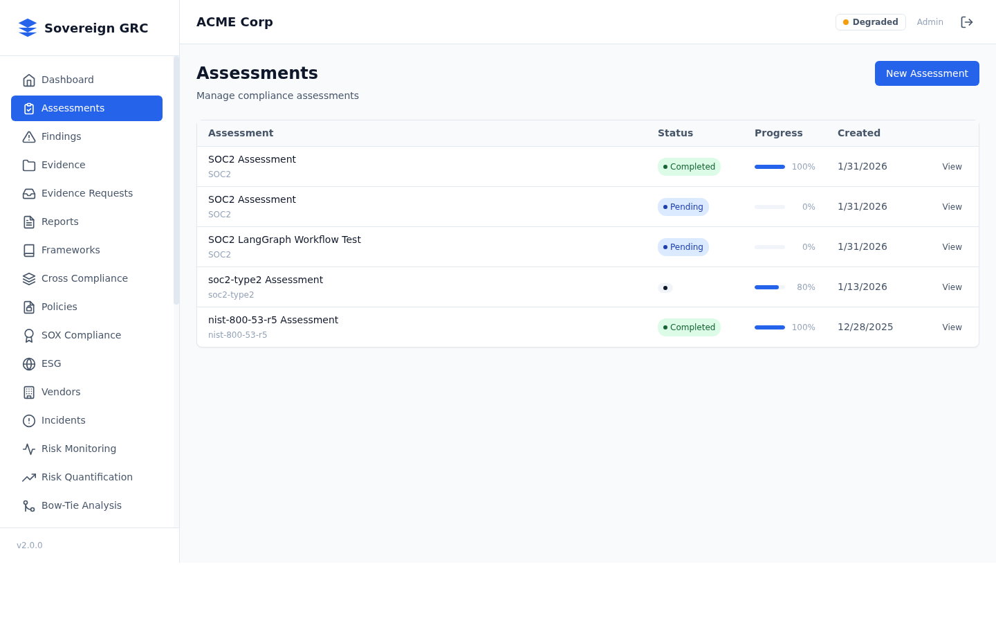Click the Vendors building icon
This screenshot has height=623, width=996.
[29, 392]
